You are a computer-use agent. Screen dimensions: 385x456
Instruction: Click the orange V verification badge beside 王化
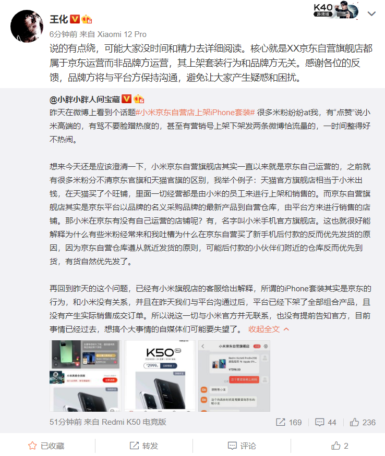(75, 19)
